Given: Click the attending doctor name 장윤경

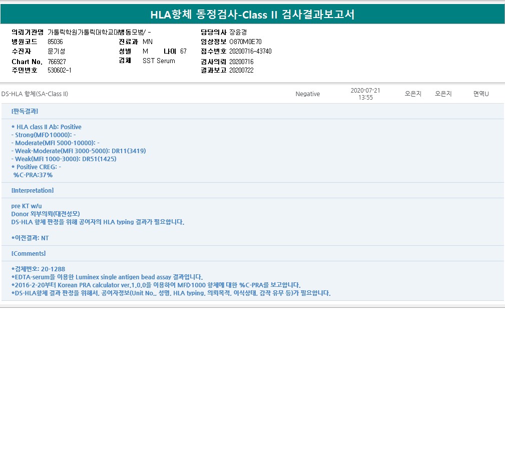Looking at the screenshot, I should pos(238,32).
